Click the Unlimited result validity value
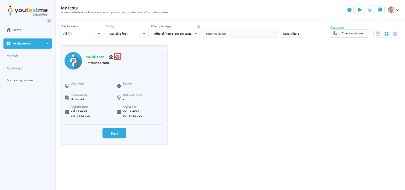This screenshot has height=190, width=405. pos(77,99)
